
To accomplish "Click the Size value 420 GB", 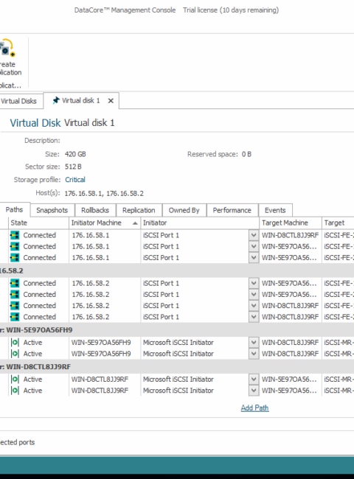I will [x=75, y=154].
